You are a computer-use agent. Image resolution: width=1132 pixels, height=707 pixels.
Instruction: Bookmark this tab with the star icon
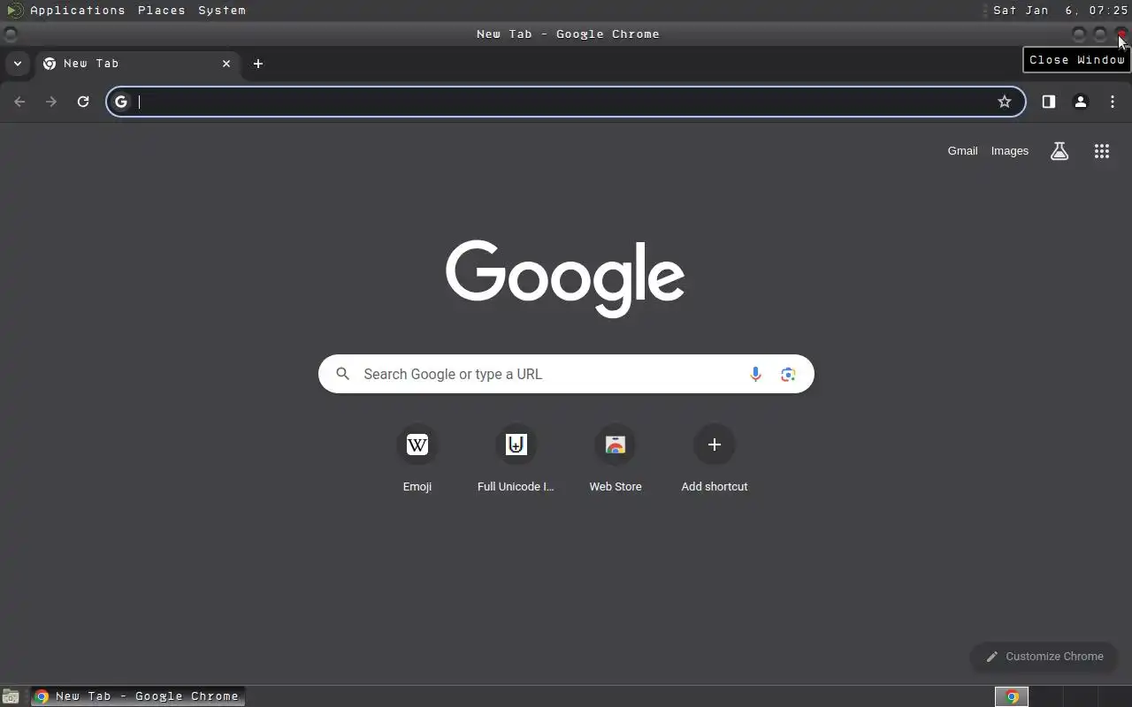[x=1005, y=102]
